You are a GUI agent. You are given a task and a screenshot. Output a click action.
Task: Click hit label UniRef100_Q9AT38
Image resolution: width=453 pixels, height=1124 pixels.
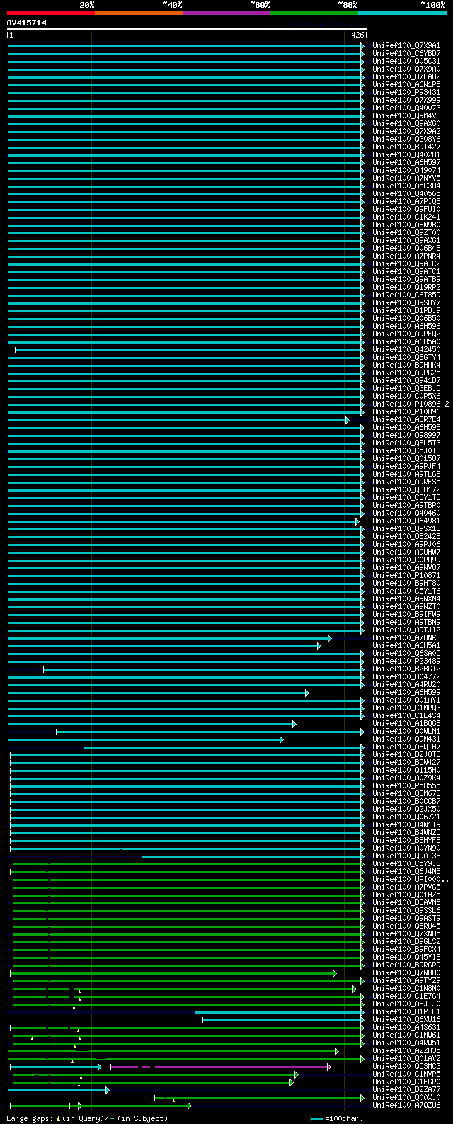click(x=406, y=856)
